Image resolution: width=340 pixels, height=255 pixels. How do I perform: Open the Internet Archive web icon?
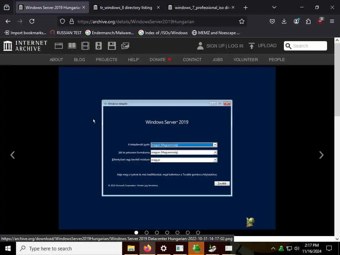pos(58,46)
